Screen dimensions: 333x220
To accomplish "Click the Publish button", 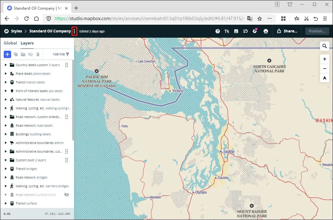I will click(317, 31).
